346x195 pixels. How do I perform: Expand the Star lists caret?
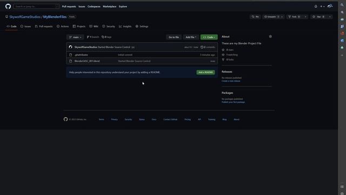330,17
